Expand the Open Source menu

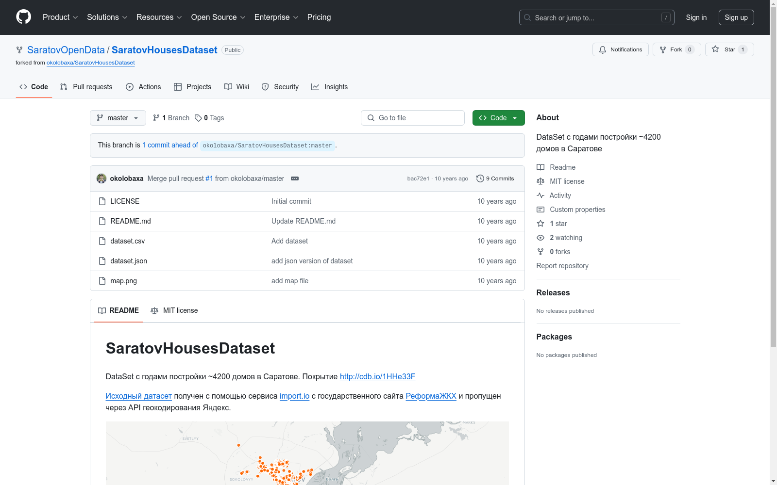coord(219,17)
